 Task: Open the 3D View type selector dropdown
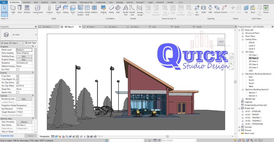click(36, 35)
